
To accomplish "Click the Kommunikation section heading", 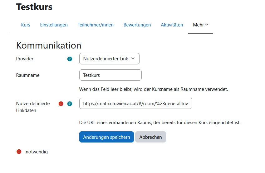I will 49,45.
